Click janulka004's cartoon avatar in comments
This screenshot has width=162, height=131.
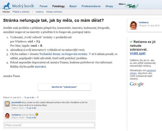pyautogui.click(x=7, y=104)
